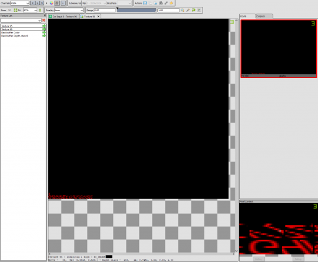
Task: Select Texture 96 in the texture list
Action: (x=22, y=29)
